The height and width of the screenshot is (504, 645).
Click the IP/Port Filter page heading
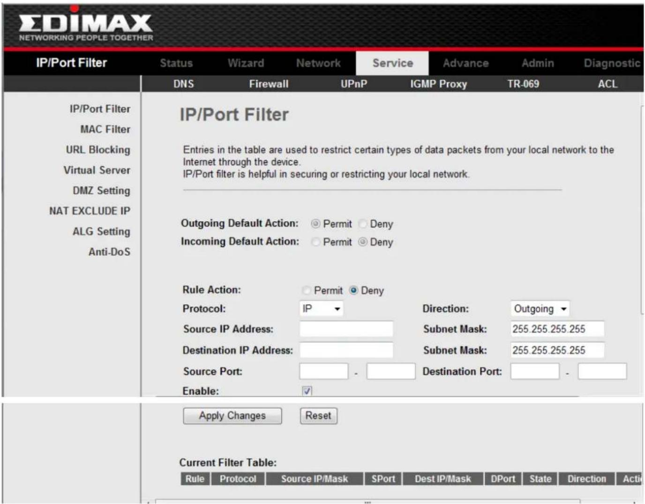click(x=234, y=115)
